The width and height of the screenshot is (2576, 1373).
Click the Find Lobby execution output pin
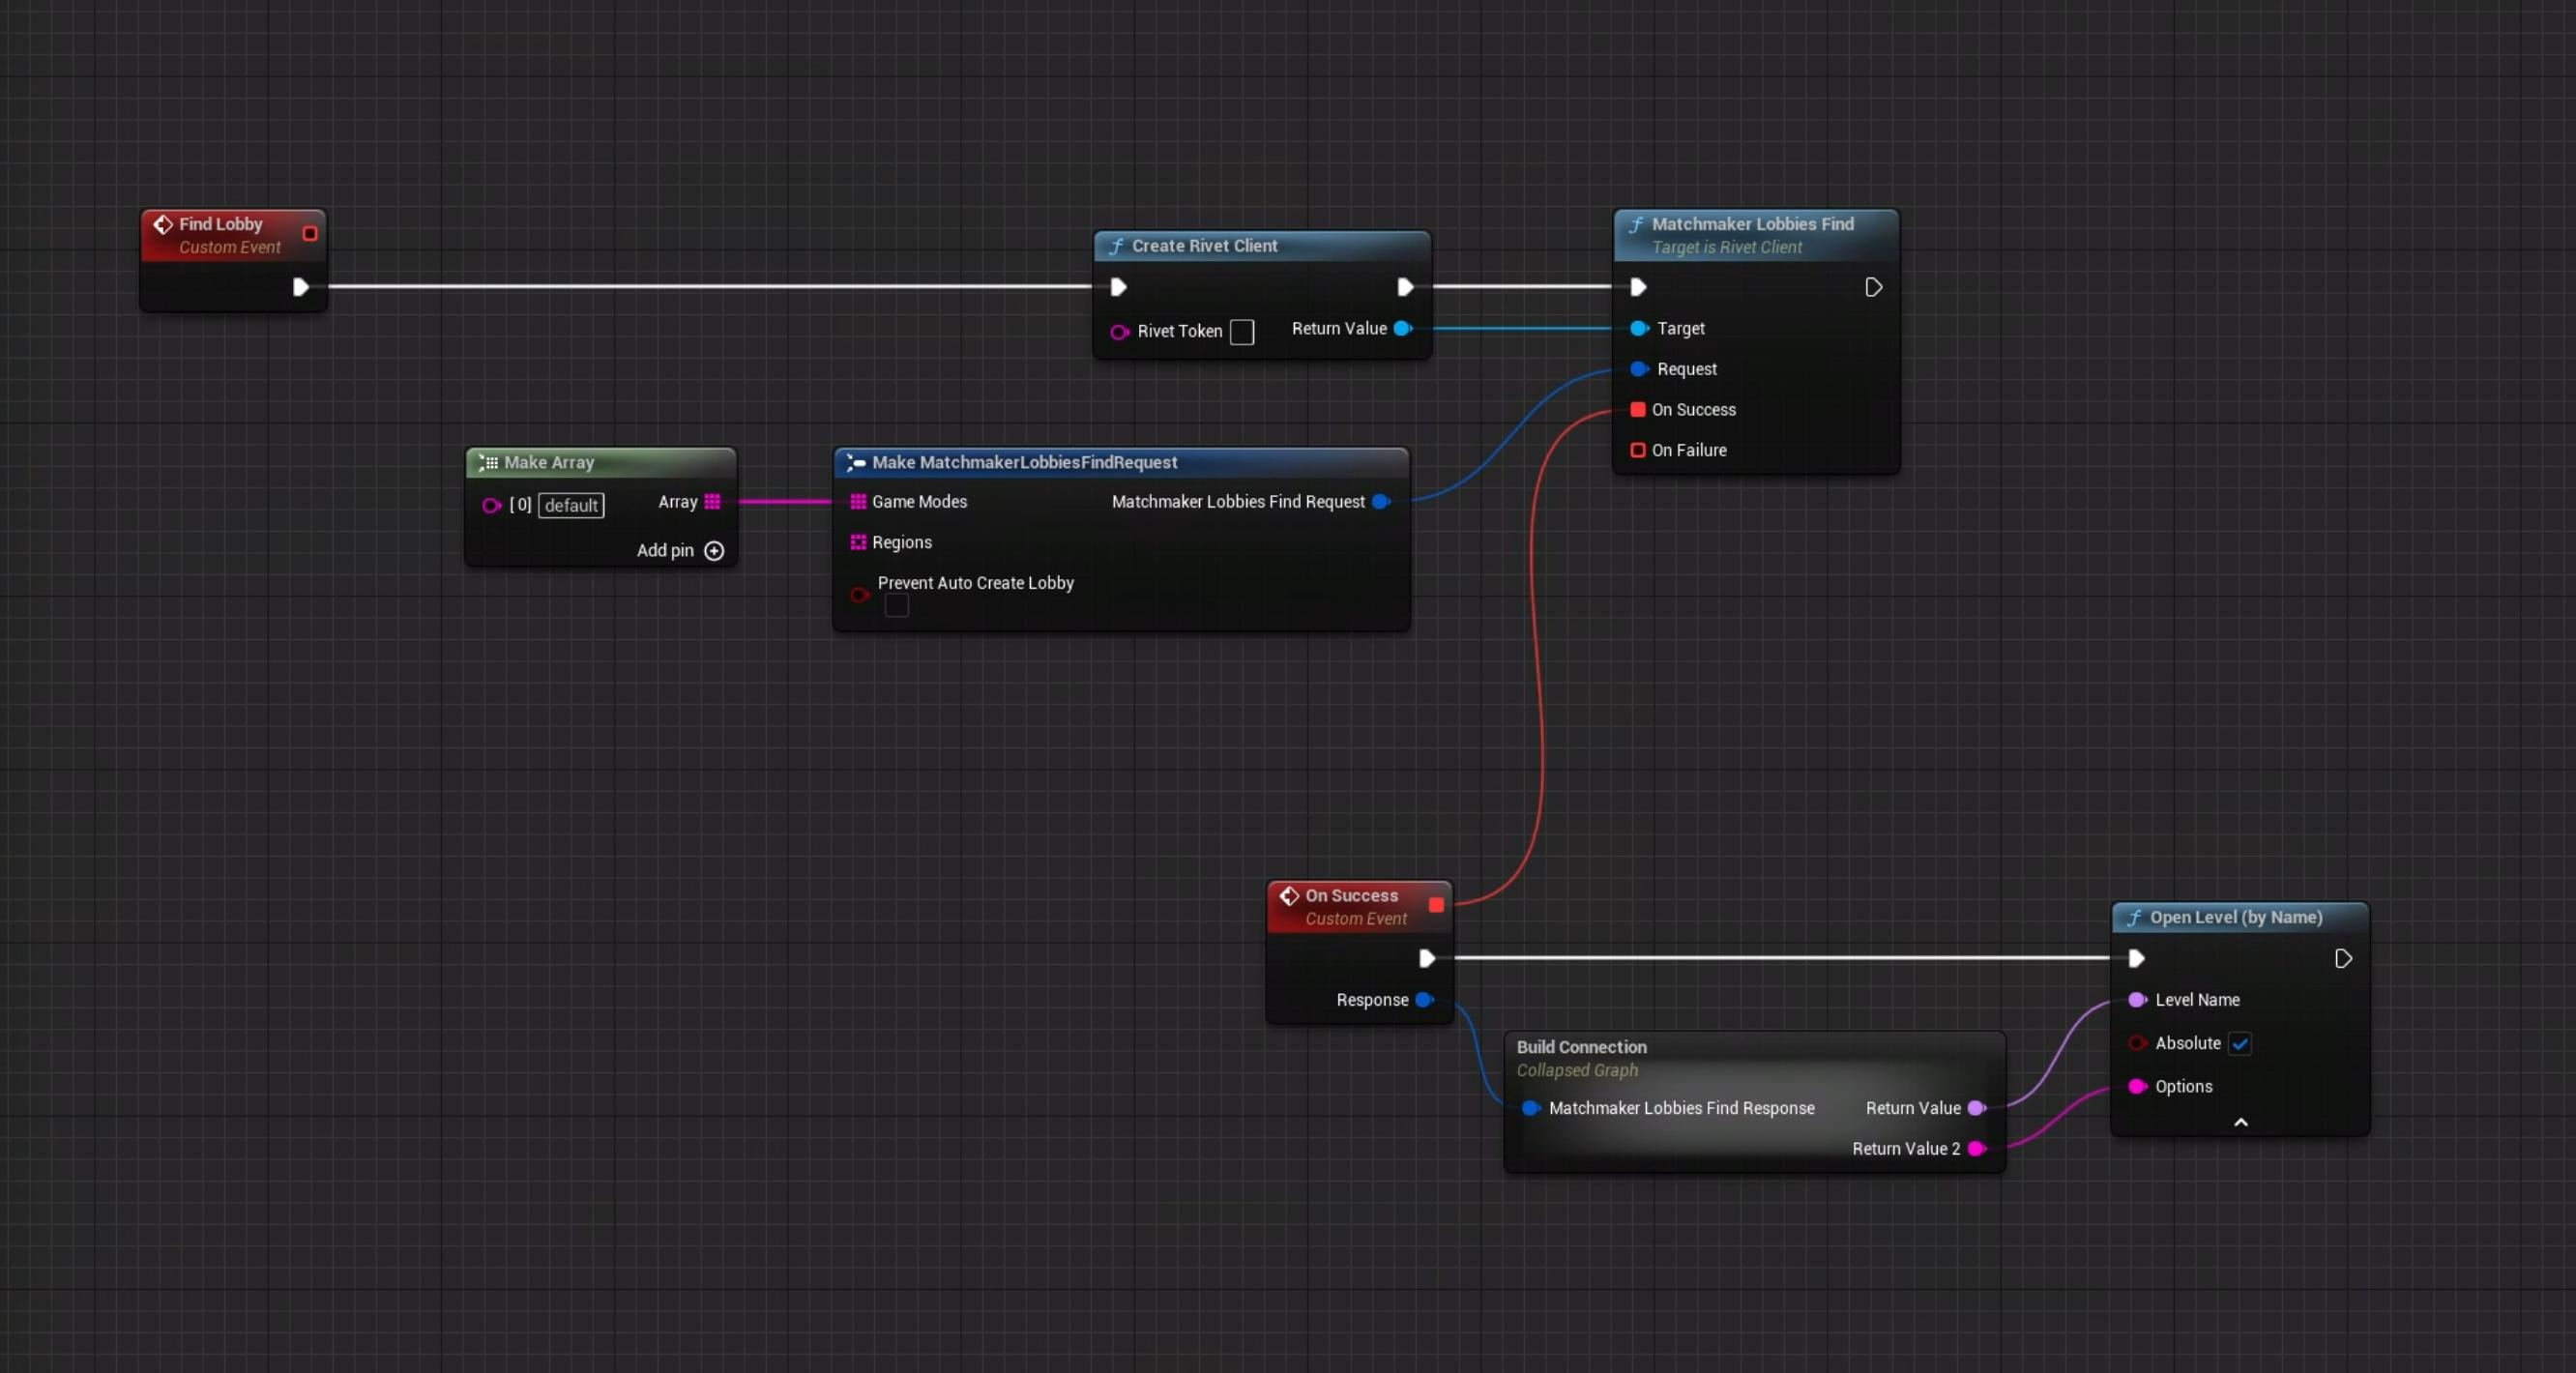(300, 288)
